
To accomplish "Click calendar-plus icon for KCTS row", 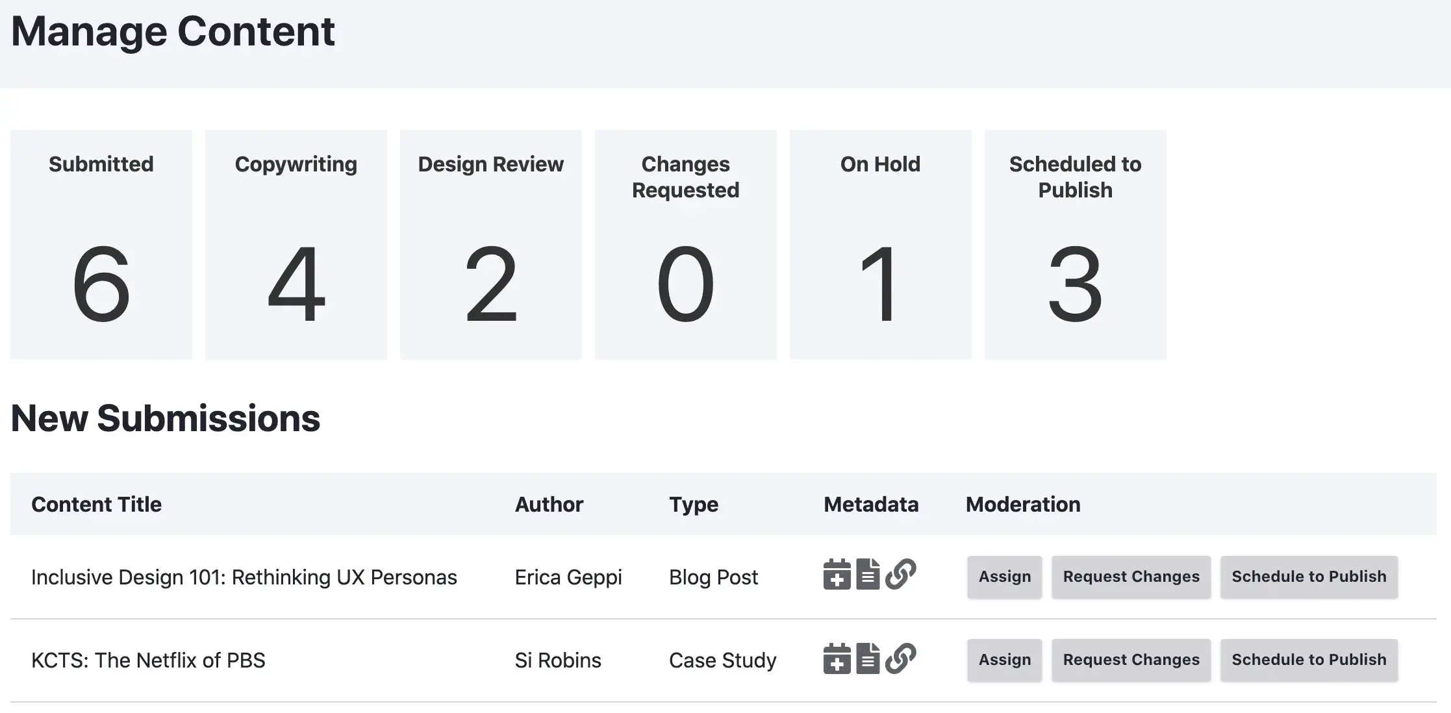I will (x=837, y=659).
